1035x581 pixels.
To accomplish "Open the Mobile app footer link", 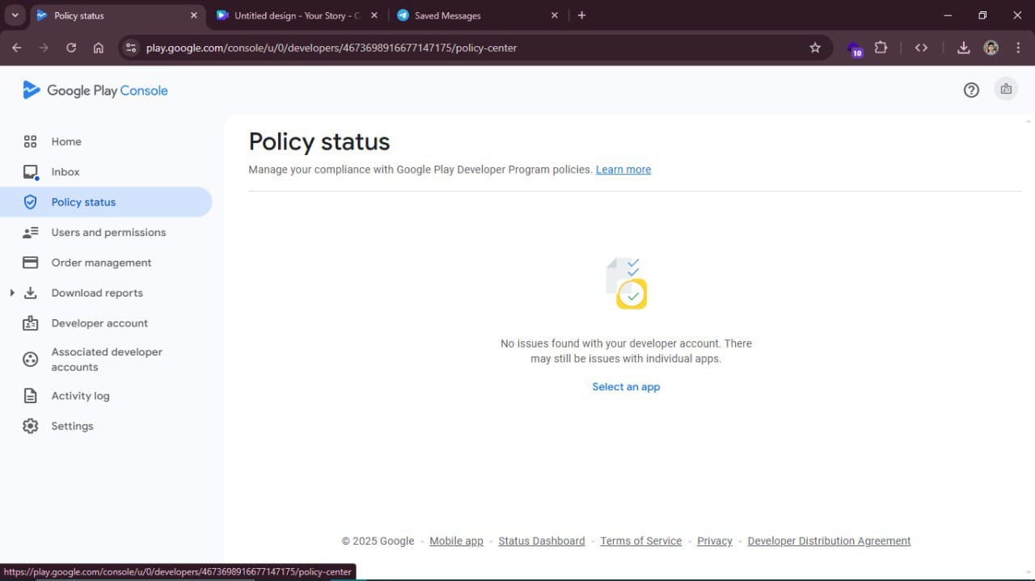I will 456,541.
